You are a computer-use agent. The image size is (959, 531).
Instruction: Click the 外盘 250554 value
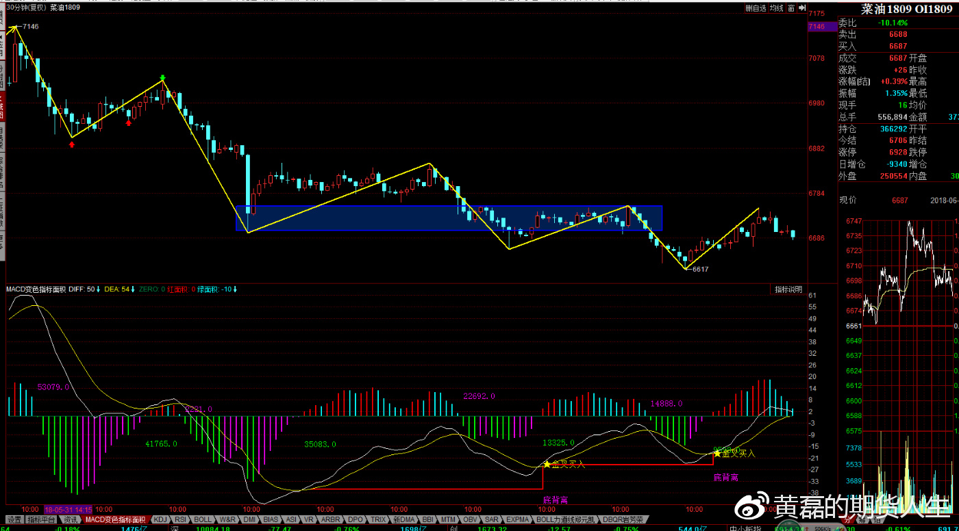894,176
